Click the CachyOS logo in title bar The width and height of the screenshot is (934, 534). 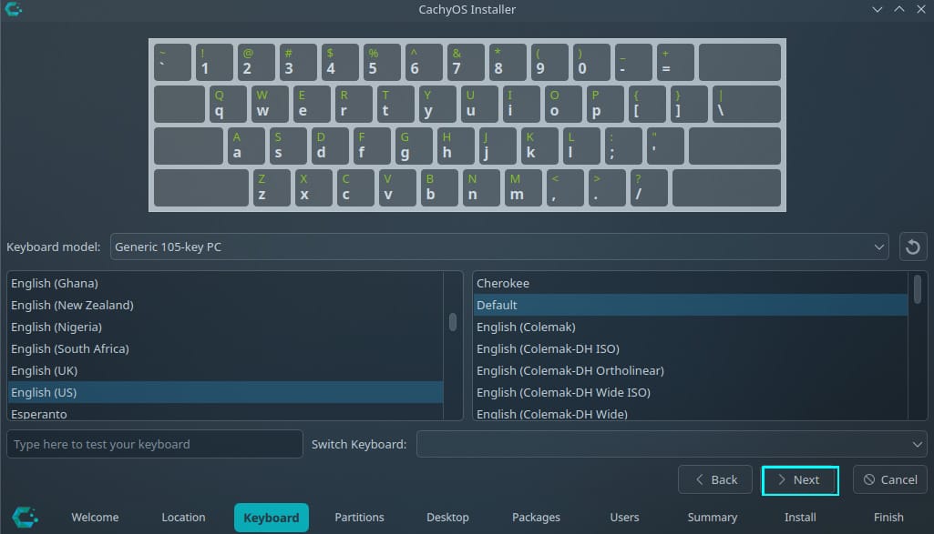[14, 9]
